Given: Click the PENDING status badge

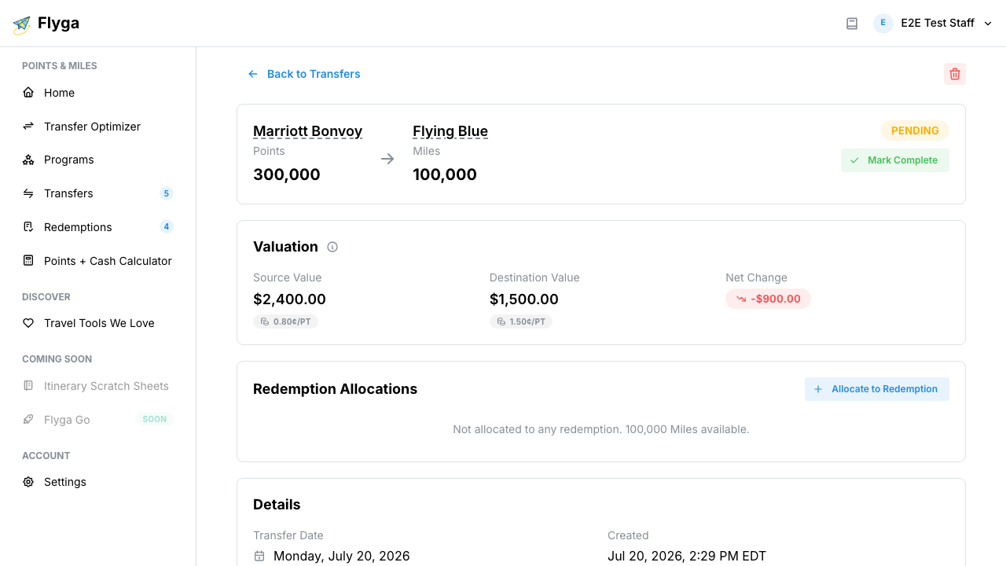Looking at the screenshot, I should click(x=915, y=130).
